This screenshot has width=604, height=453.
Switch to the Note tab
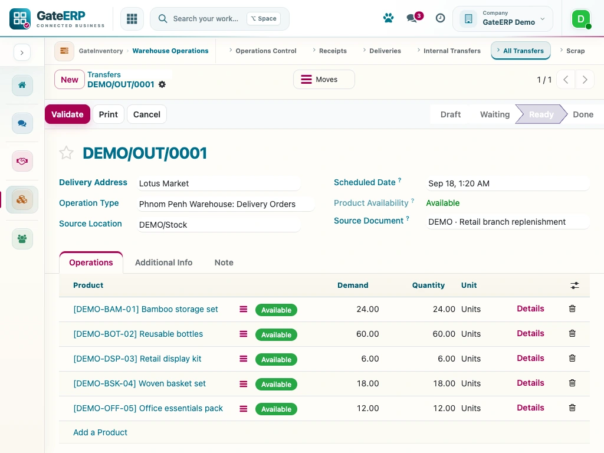coord(224,262)
